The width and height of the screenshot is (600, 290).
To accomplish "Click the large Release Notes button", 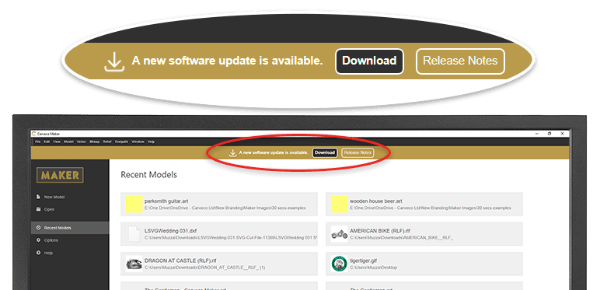I will click(460, 61).
